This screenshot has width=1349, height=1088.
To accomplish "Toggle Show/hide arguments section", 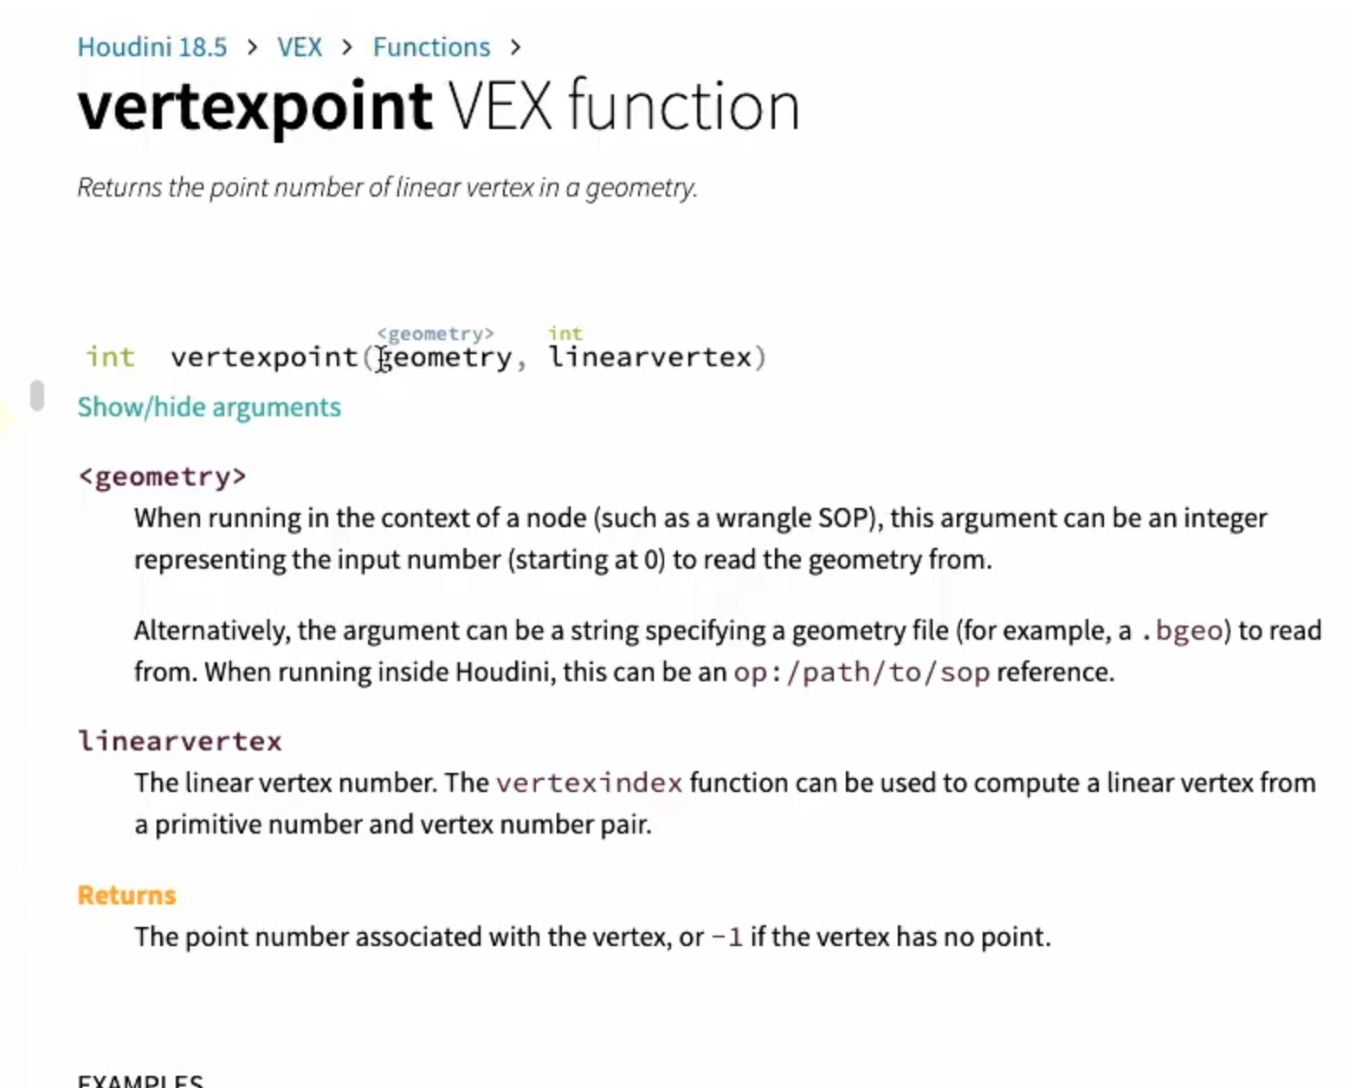I will pyautogui.click(x=210, y=407).
